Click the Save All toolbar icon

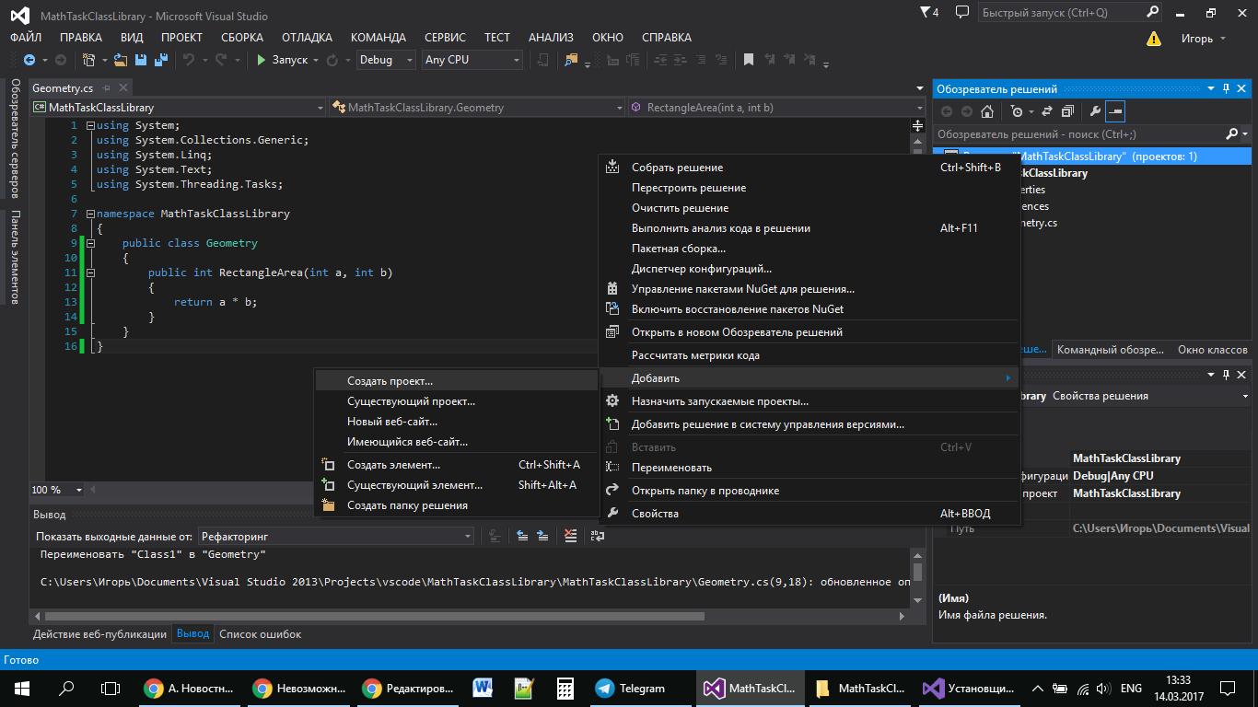[x=160, y=60]
